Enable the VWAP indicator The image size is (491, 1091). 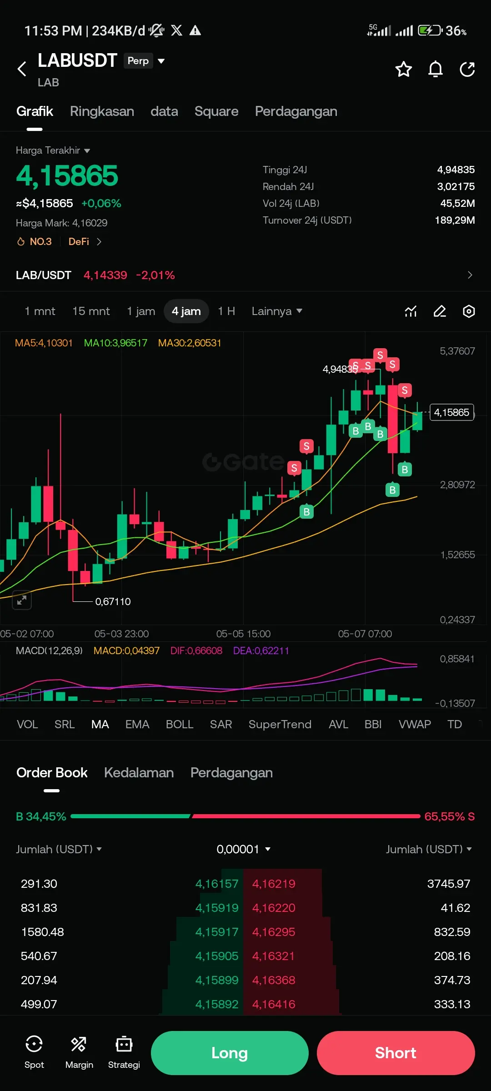click(x=415, y=724)
